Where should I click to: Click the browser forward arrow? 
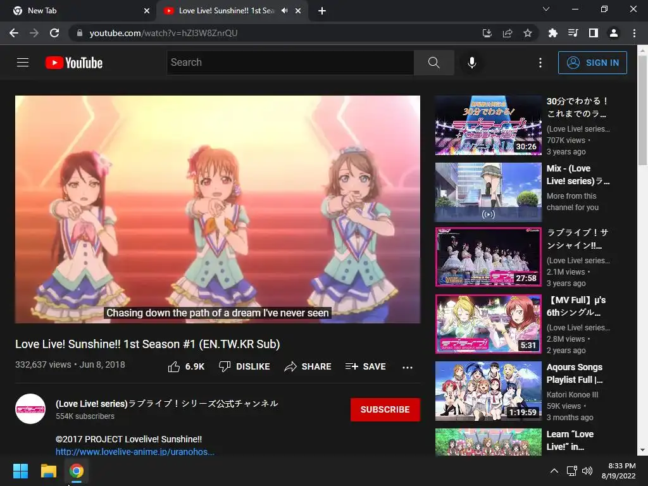[x=34, y=33]
